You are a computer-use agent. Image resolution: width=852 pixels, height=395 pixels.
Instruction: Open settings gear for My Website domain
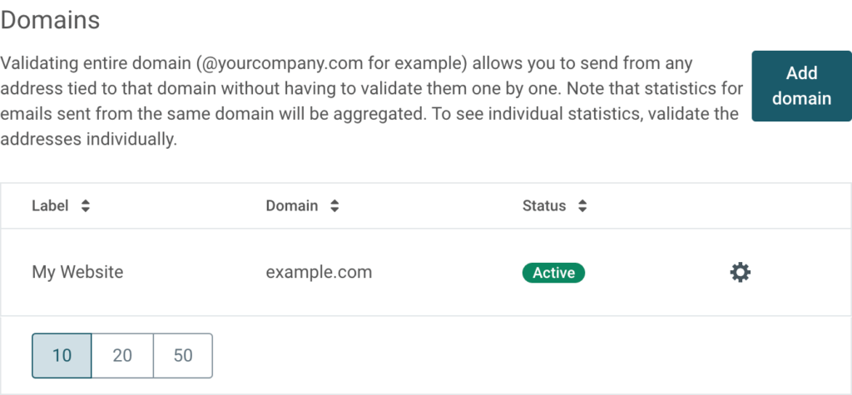click(x=740, y=272)
